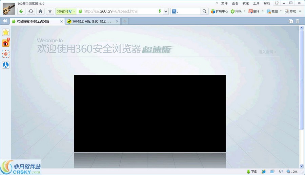Open the 网银 online banking tool
Viewport: 305px width, 175px height.
coord(236,11)
